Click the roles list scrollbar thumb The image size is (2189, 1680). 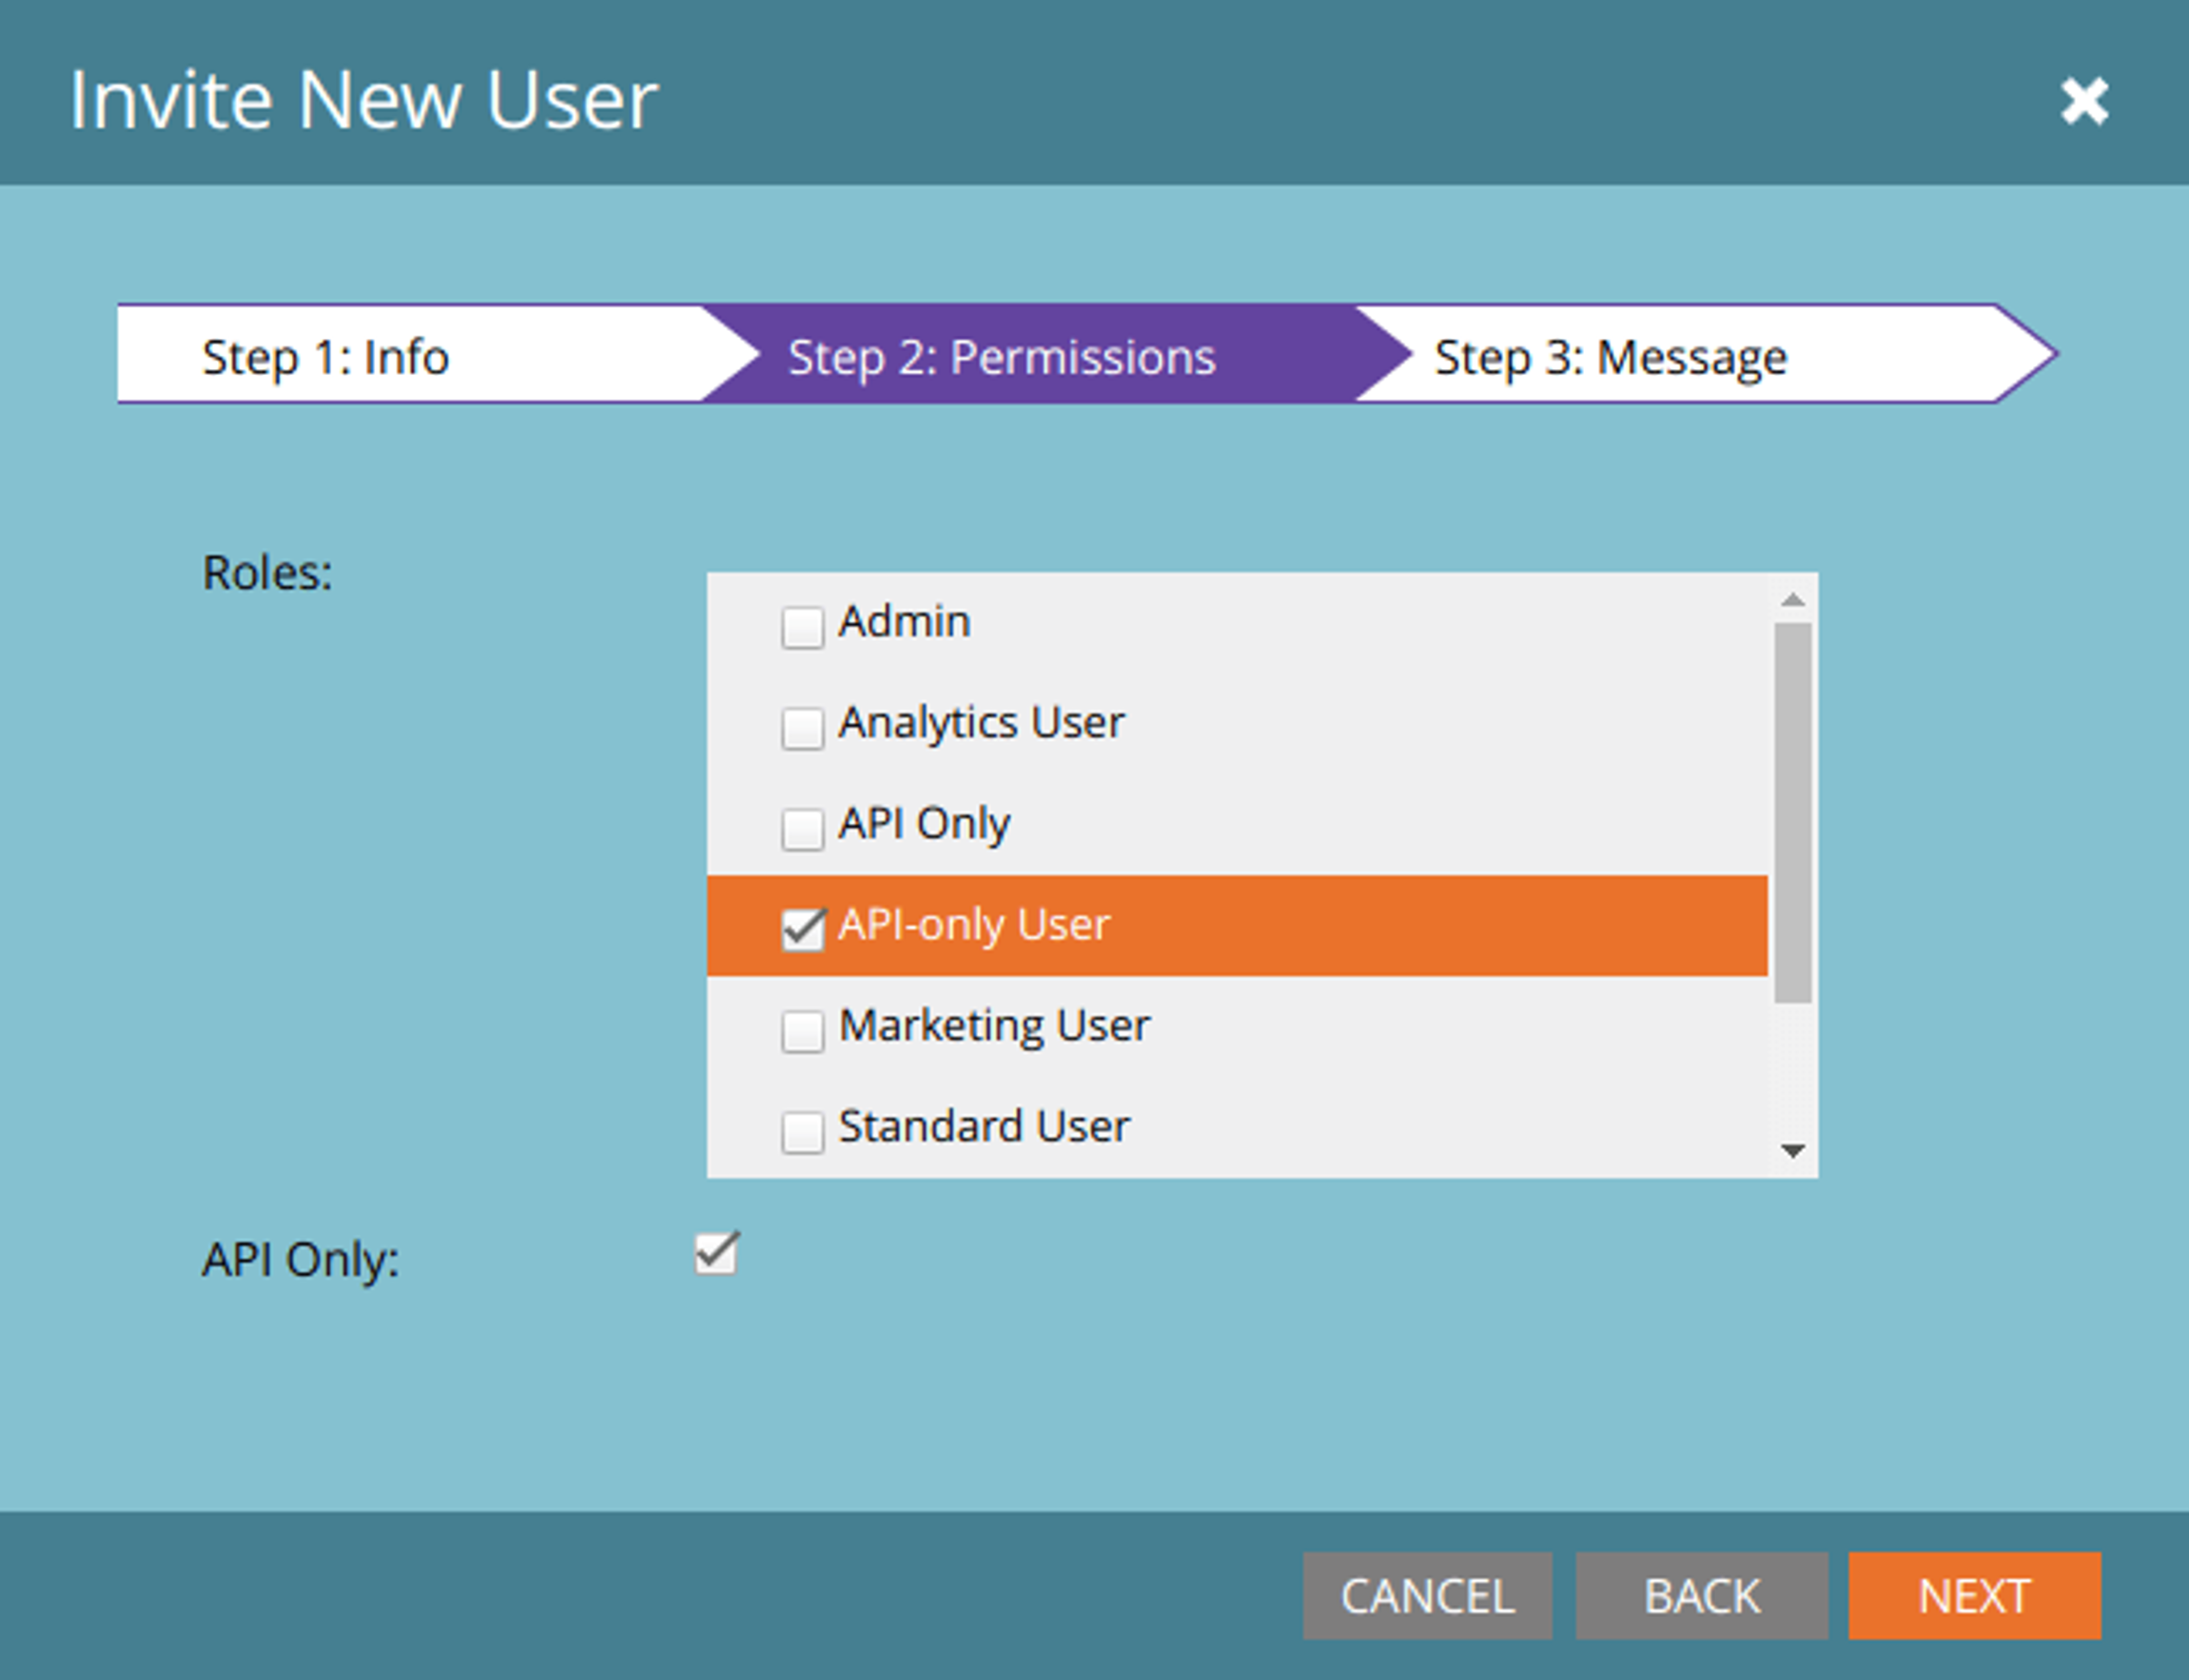click(x=1793, y=812)
